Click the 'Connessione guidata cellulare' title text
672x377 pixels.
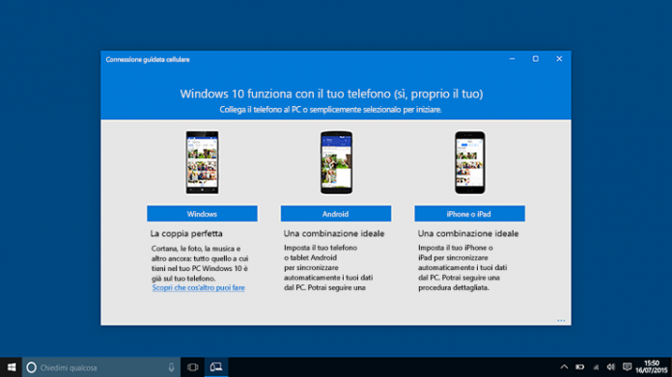[x=148, y=60]
